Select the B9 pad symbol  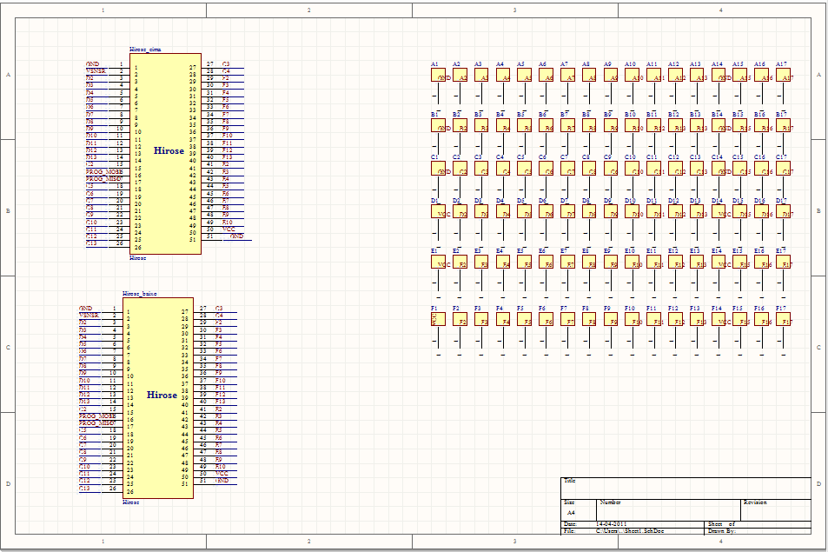[611, 125]
